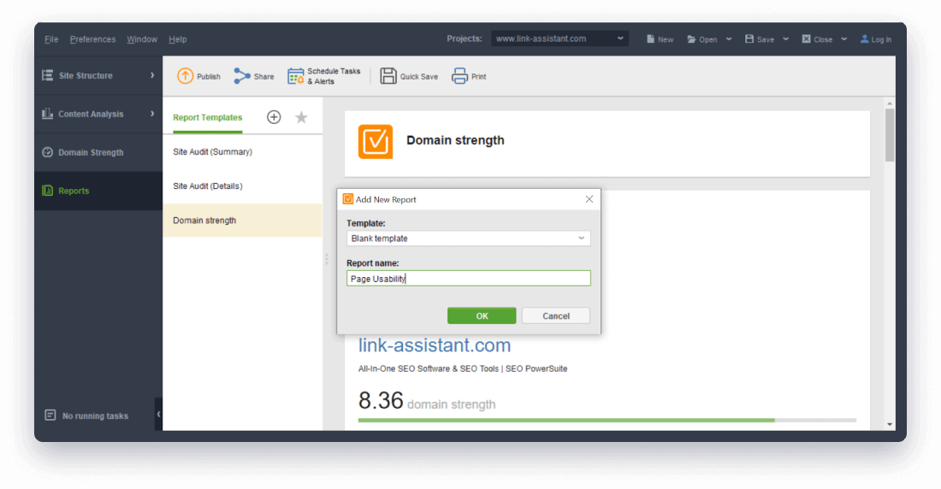Click the Domain strength report heading
941x489 pixels.
pyautogui.click(x=455, y=140)
